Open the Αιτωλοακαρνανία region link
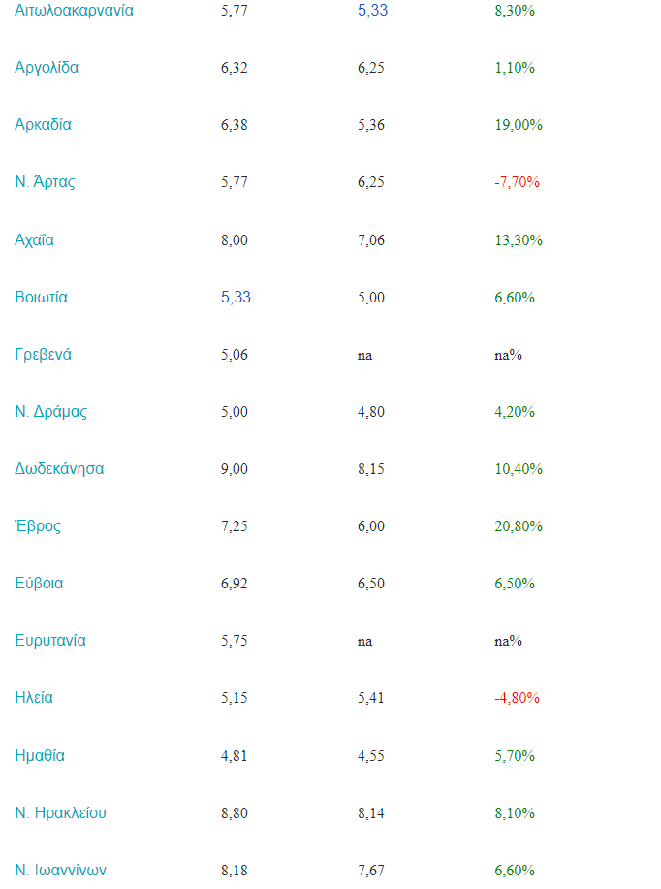 [x=74, y=11]
